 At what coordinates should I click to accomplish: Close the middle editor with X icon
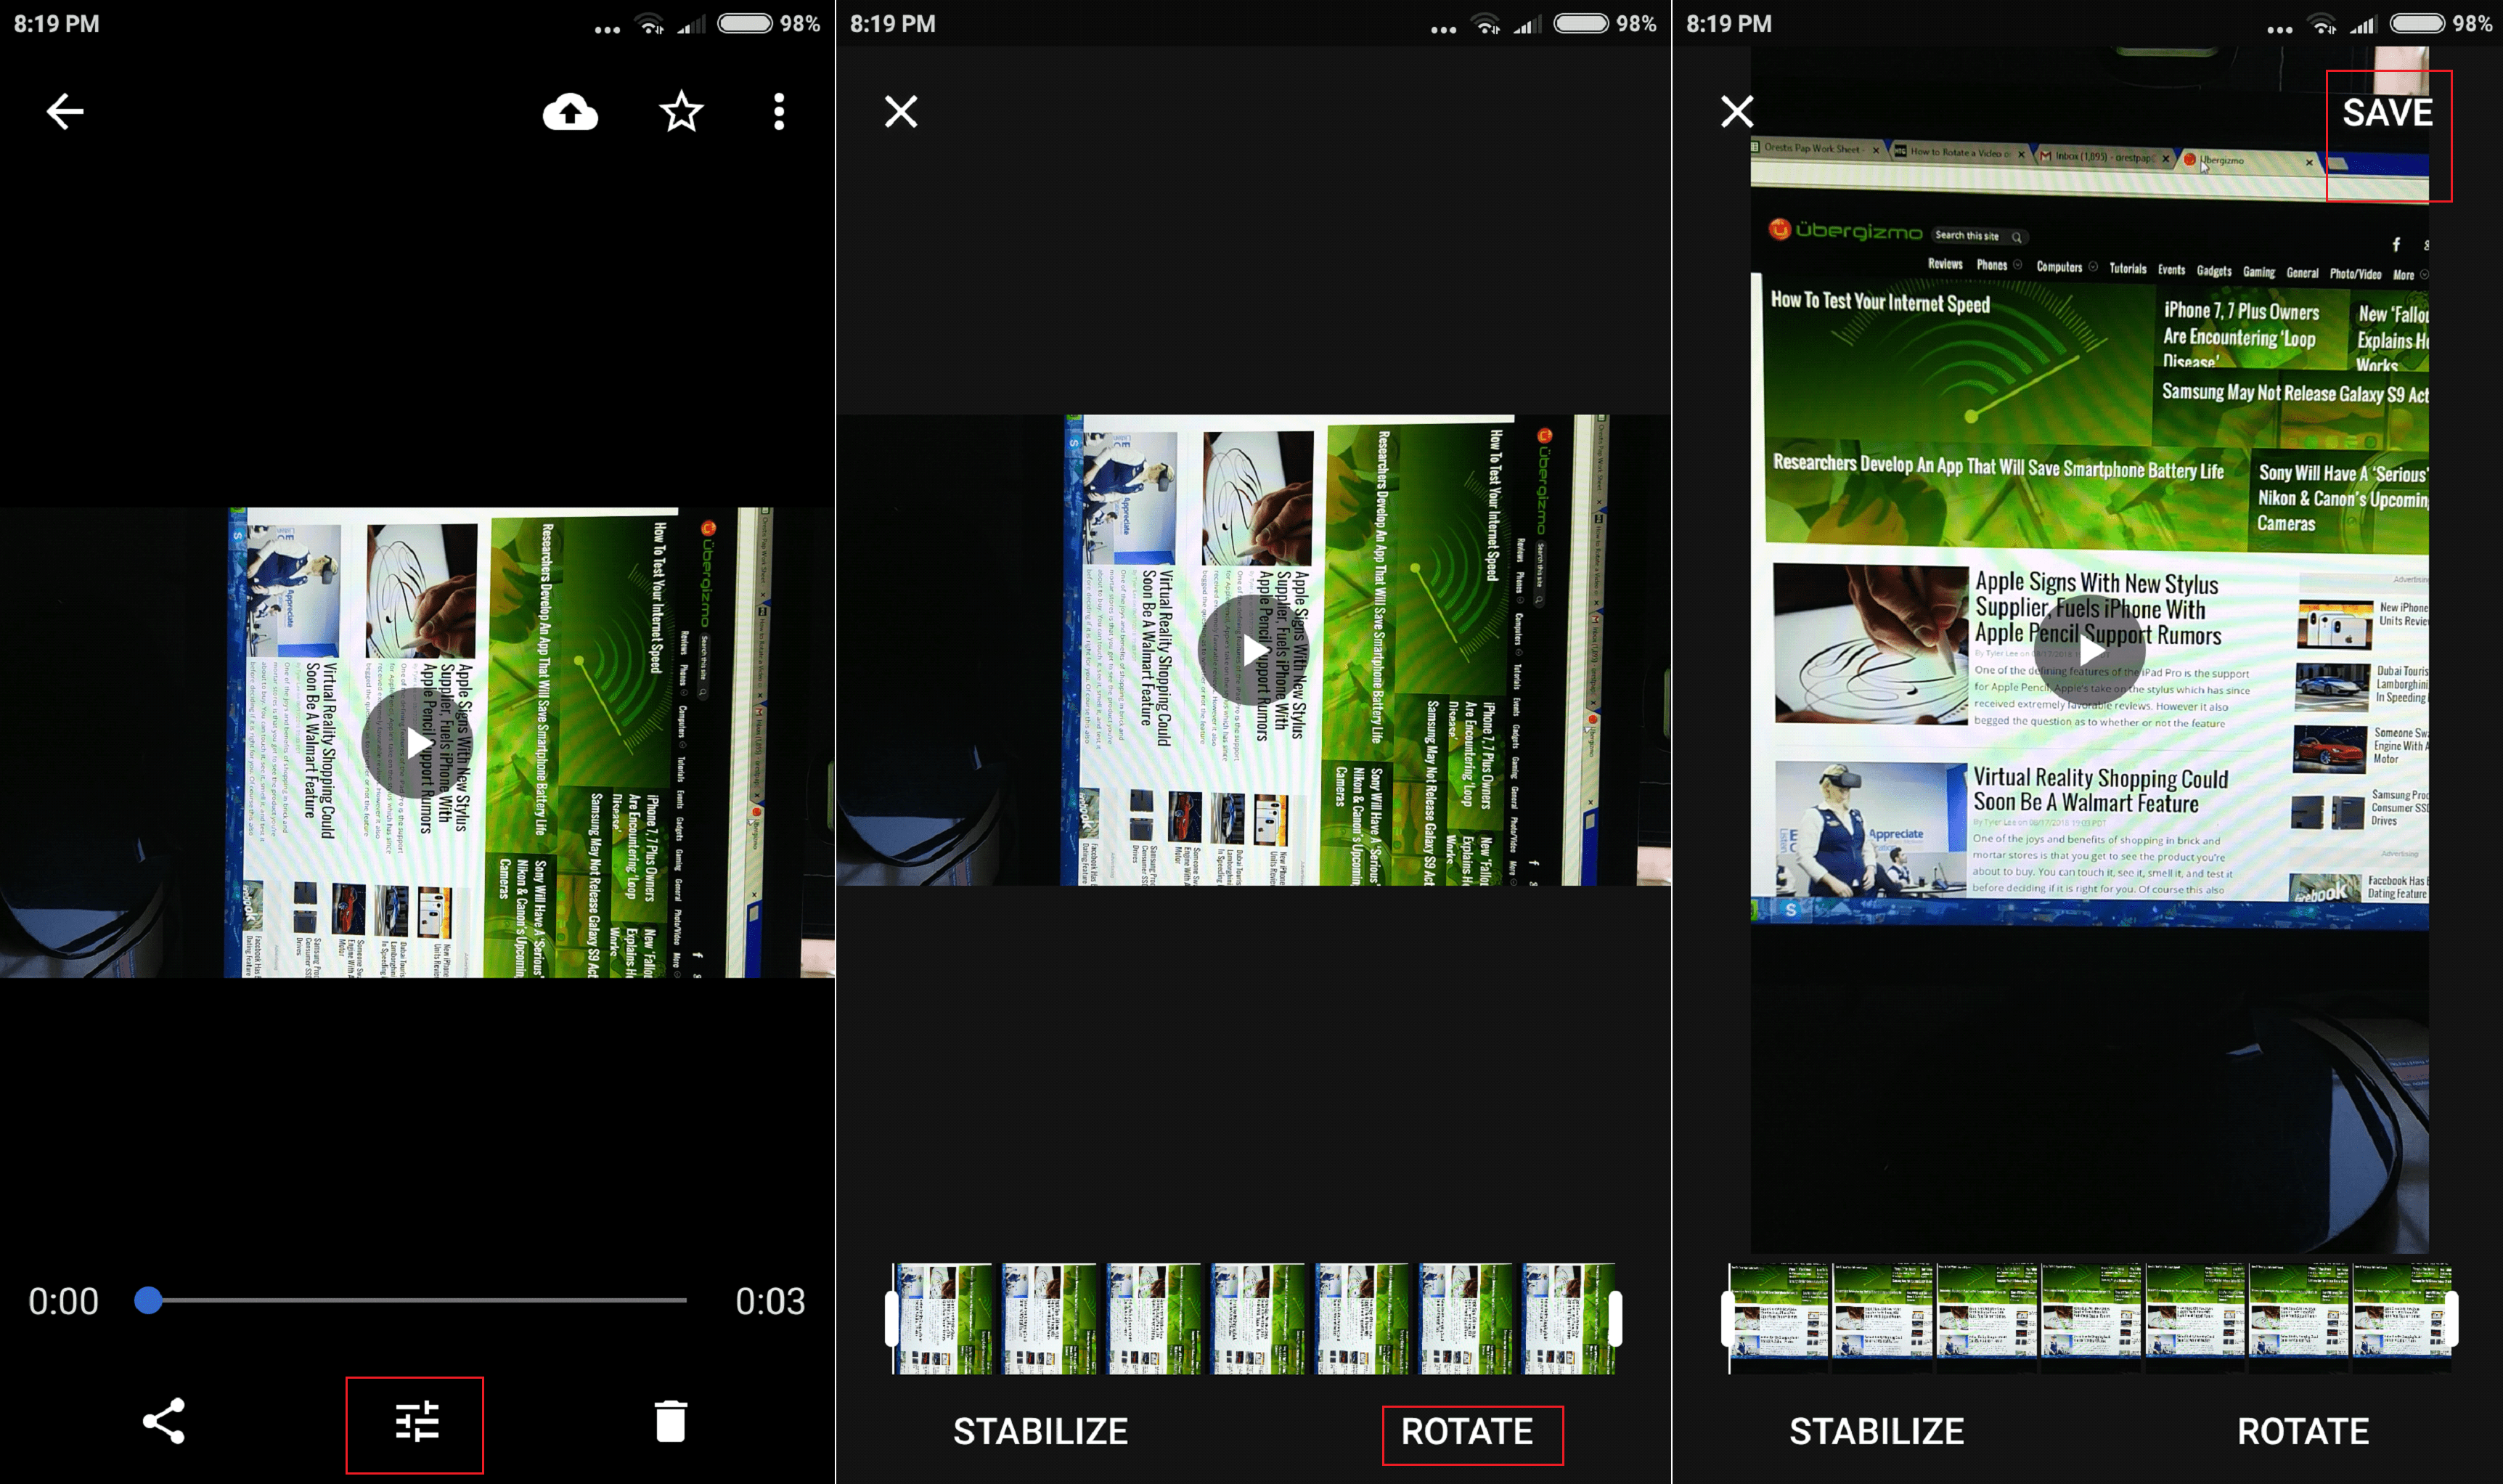[901, 111]
